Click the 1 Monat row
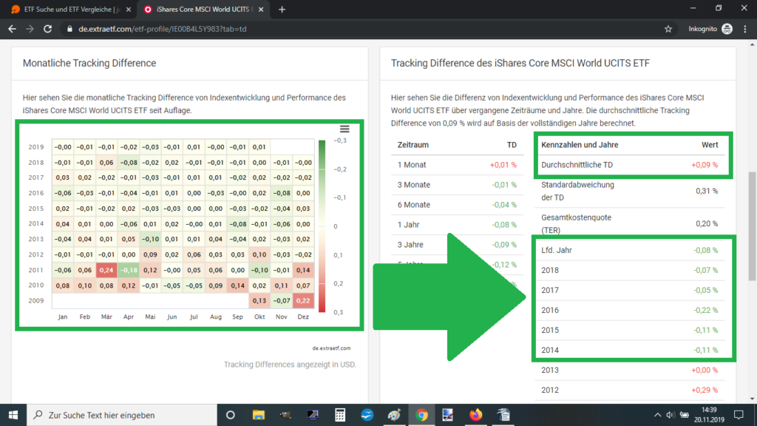The image size is (757, 426). coord(457,165)
